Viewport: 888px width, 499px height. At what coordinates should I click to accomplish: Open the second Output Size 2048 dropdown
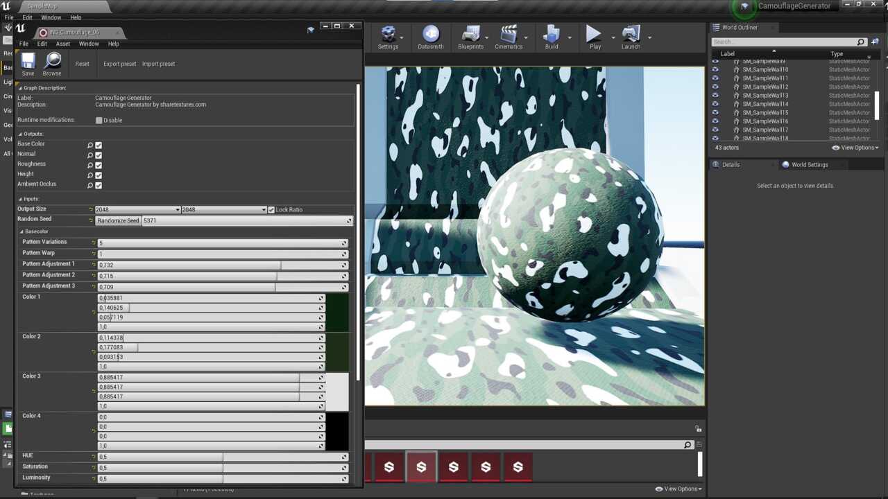[x=223, y=209]
